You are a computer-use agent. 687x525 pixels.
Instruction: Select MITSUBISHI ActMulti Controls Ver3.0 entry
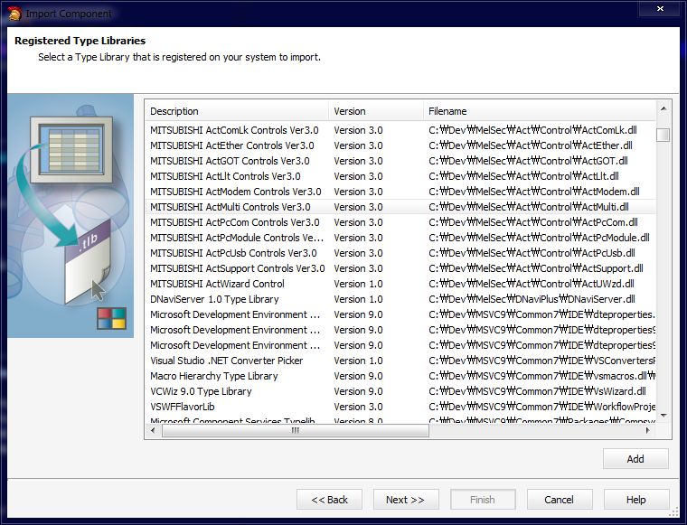click(230, 207)
